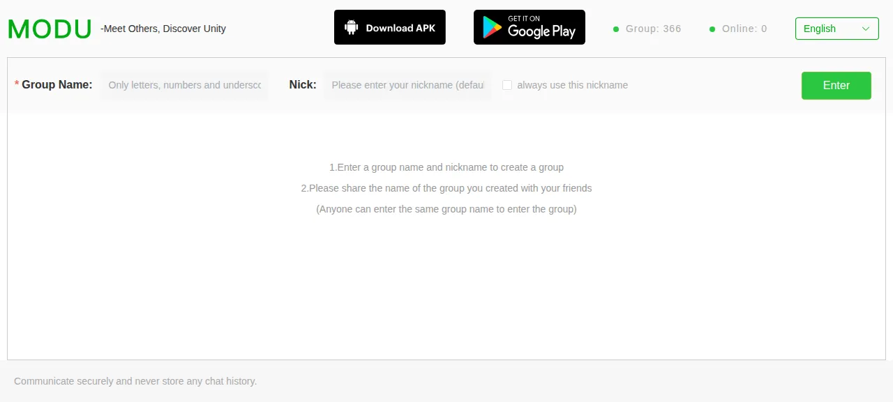Image resolution: width=893 pixels, height=402 pixels.
Task: Click the MODU logo
Action: pyautogui.click(x=50, y=29)
